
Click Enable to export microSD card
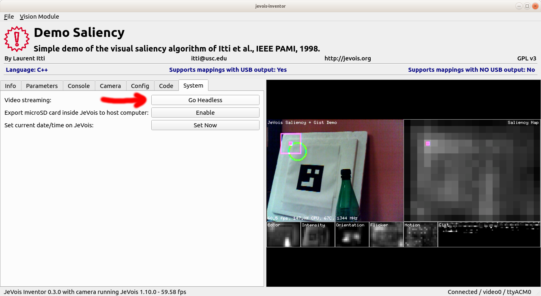pos(205,113)
